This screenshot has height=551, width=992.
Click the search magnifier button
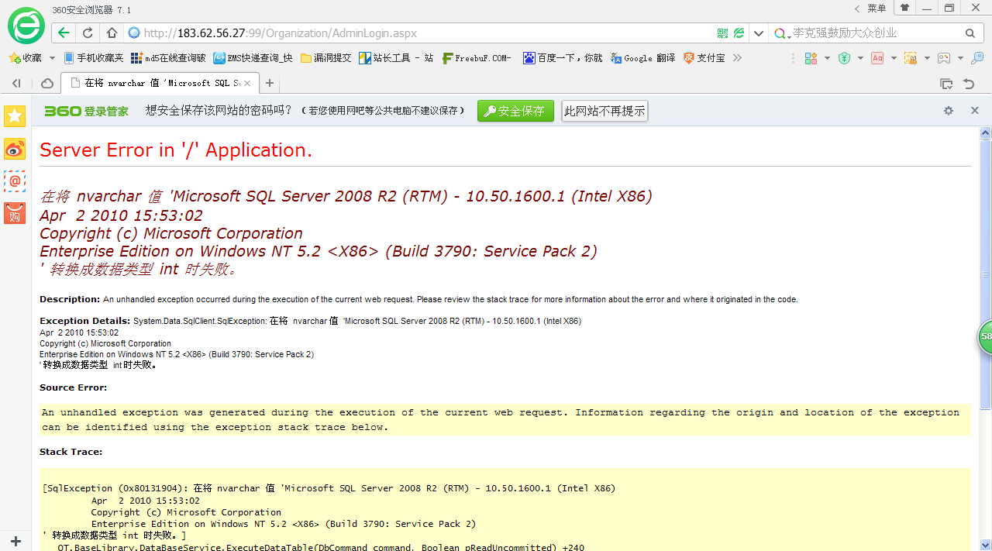click(970, 33)
